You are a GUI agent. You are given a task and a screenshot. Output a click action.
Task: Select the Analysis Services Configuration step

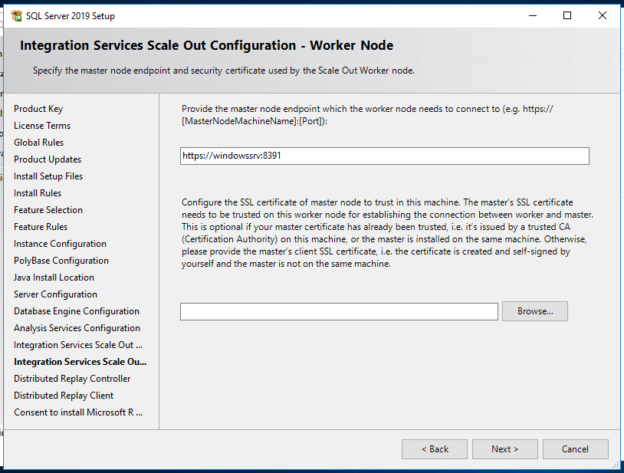coord(77,328)
